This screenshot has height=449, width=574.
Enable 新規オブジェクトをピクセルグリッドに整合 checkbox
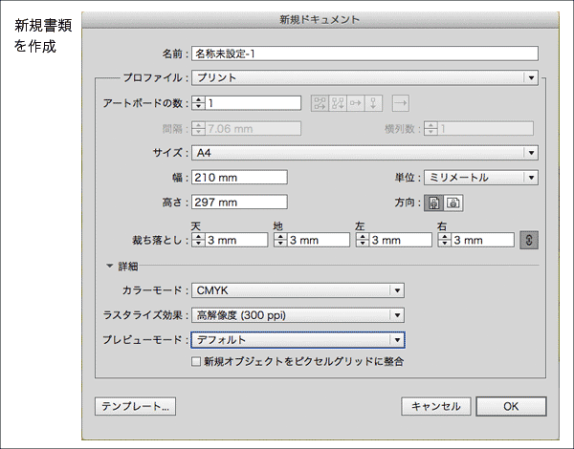(196, 363)
